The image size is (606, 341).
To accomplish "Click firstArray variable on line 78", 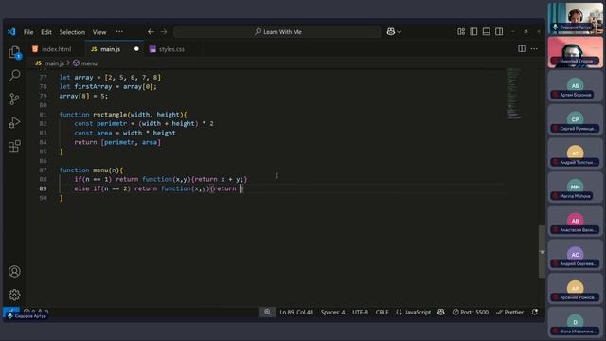I will (x=93, y=86).
